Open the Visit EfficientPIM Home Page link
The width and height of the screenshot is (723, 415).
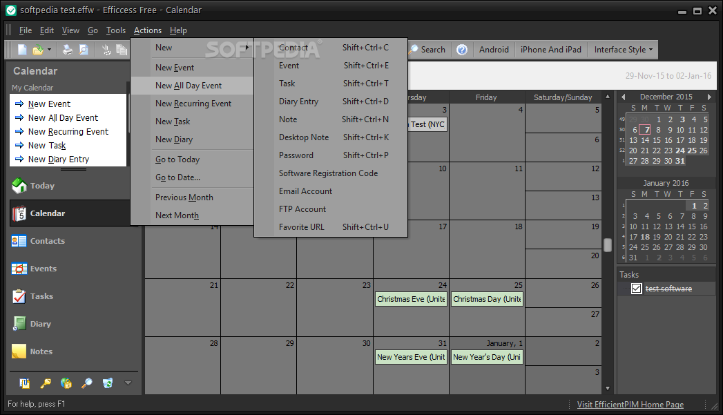630,405
